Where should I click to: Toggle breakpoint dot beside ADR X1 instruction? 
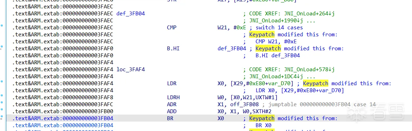[x=2, y=103]
